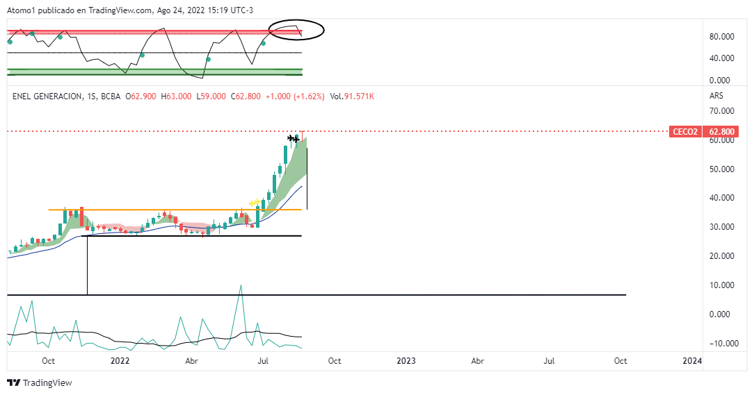Click the 2022 label on time axis
Screen dimensions: 754x395
pos(120,361)
